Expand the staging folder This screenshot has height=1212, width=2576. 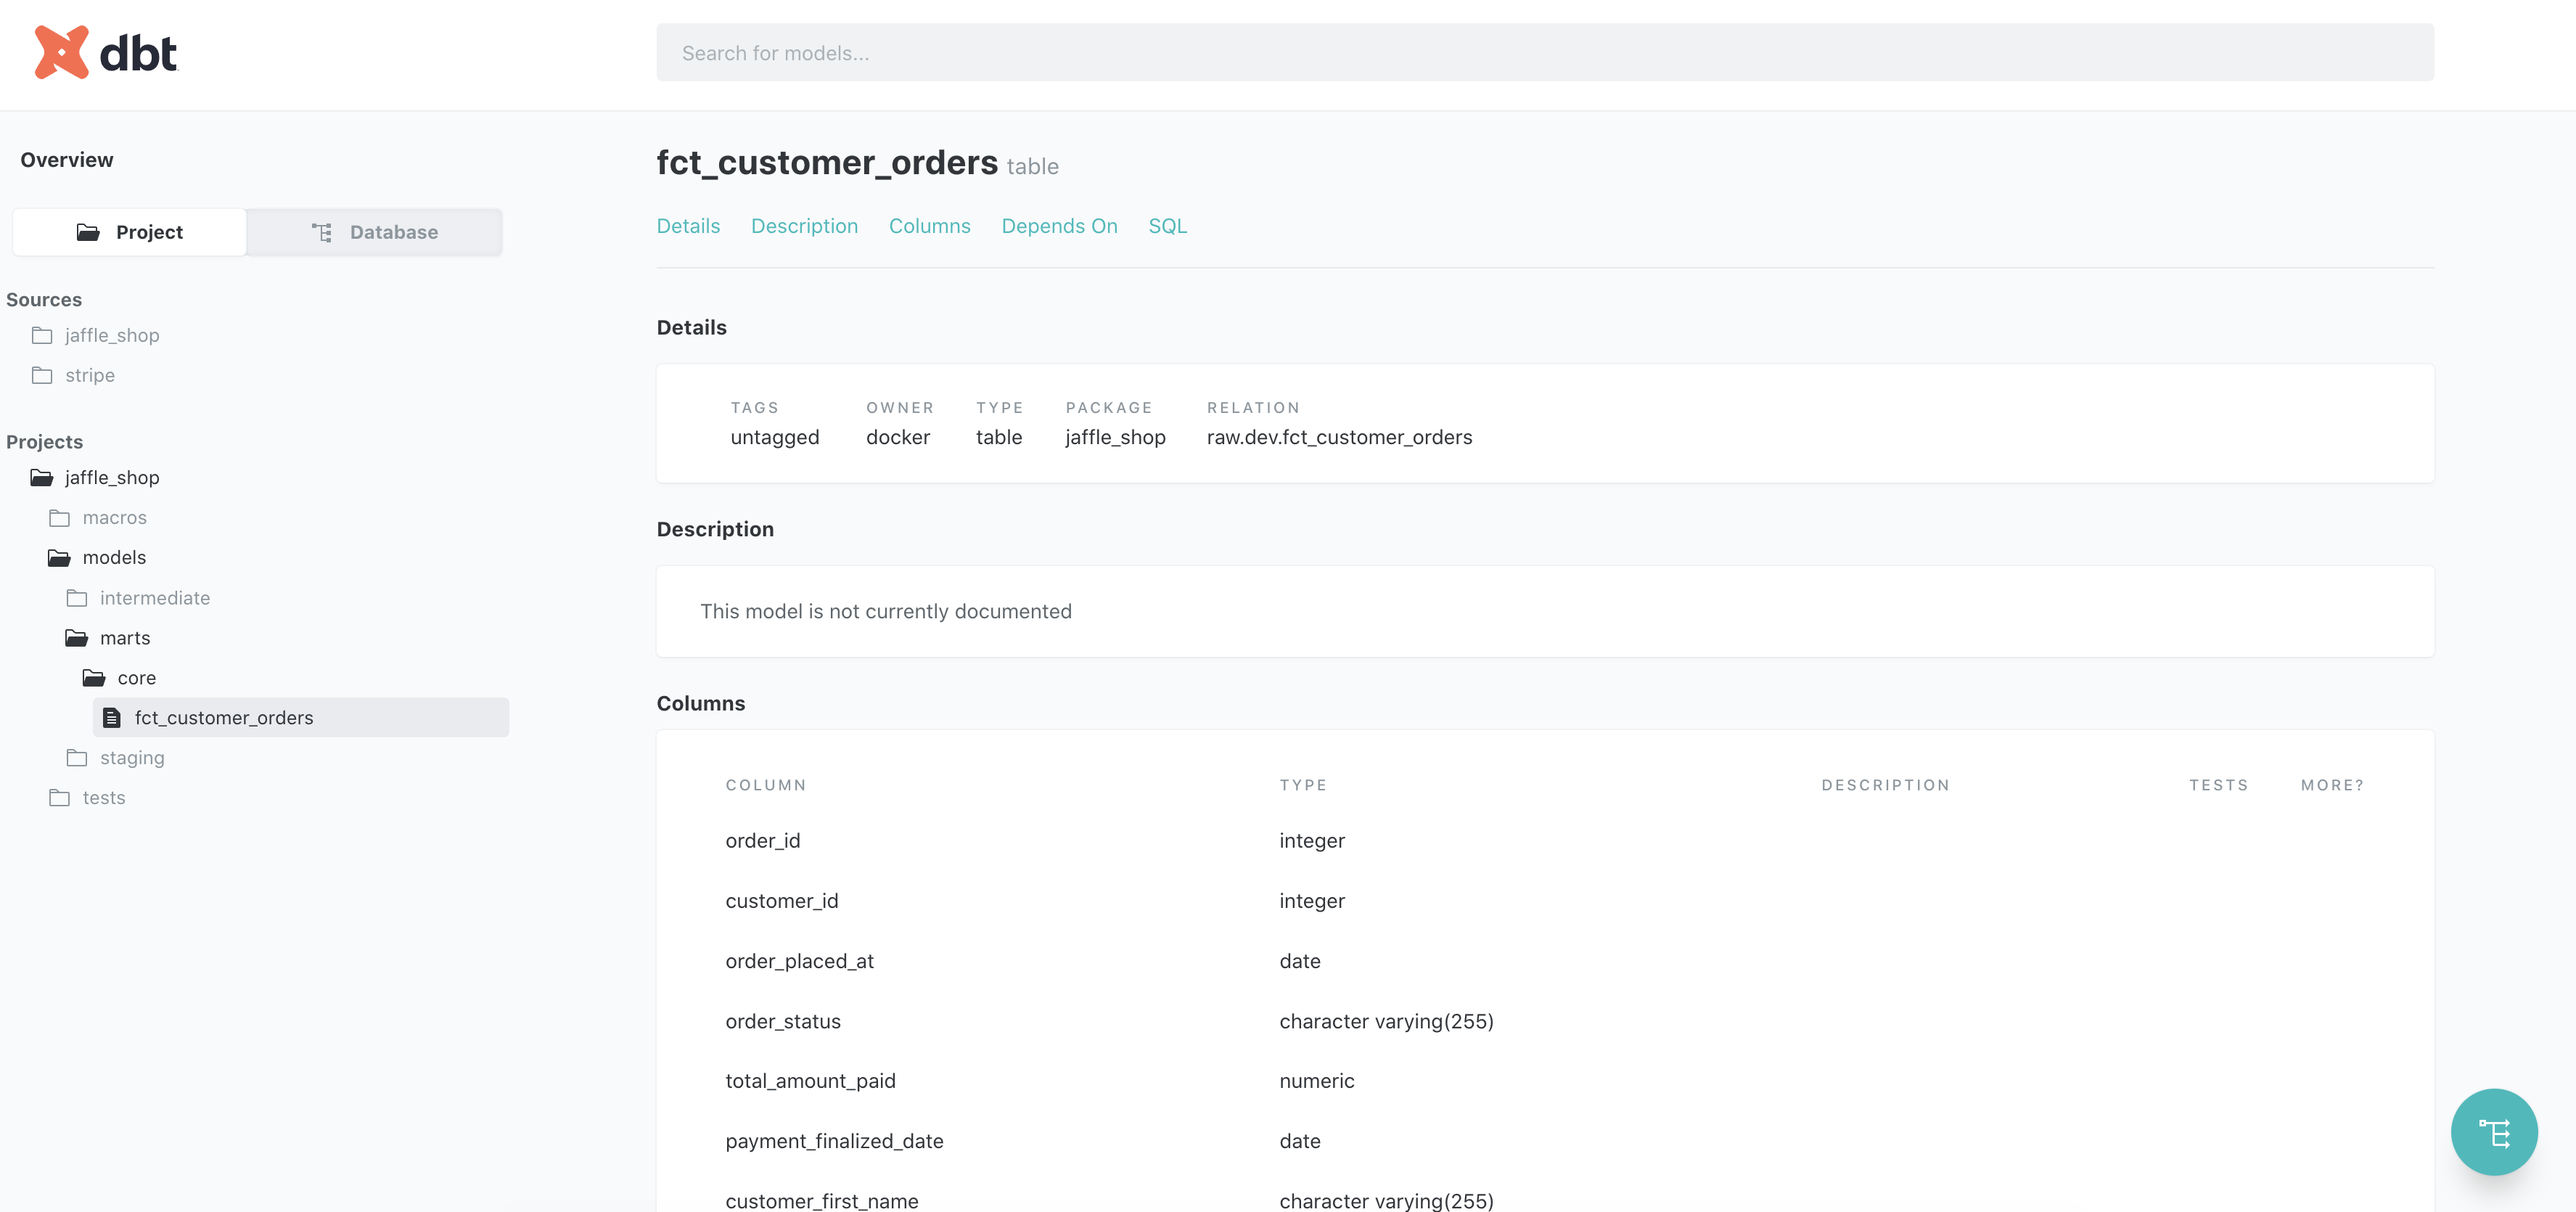pos(133,757)
